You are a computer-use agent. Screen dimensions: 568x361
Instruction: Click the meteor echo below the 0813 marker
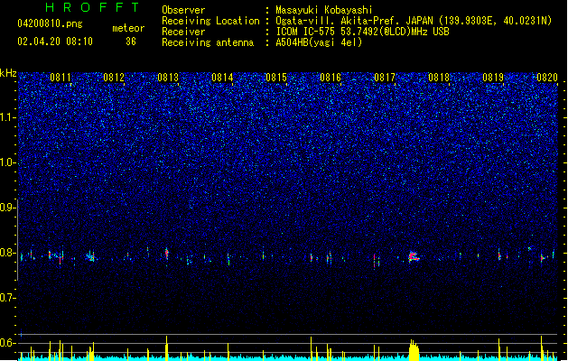tap(167, 253)
